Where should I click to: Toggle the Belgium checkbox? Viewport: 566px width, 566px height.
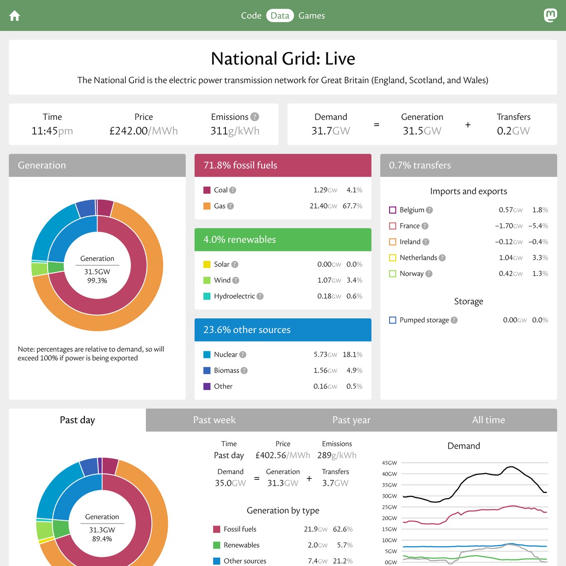click(392, 210)
